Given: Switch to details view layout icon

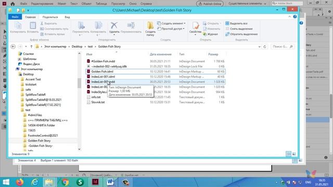Looking at the screenshot, I should (x=288, y=154).
